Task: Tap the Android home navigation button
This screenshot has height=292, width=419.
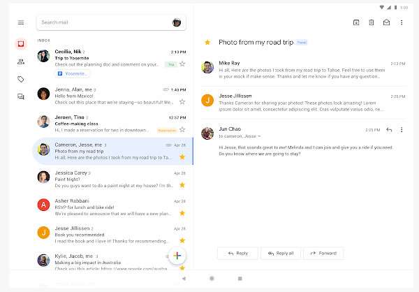Action: point(212,279)
